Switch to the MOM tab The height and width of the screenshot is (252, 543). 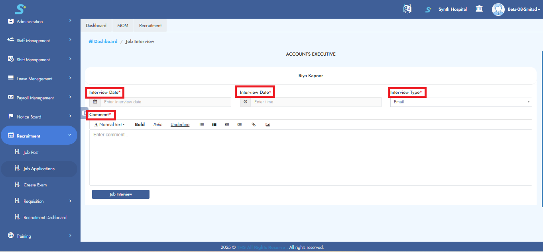[x=123, y=25]
